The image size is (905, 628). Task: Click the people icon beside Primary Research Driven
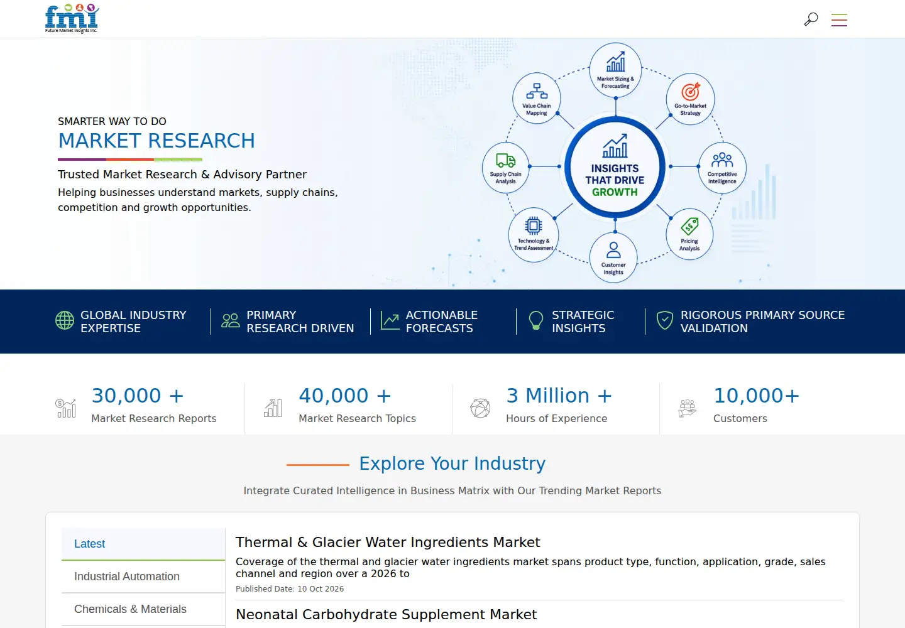click(x=231, y=321)
